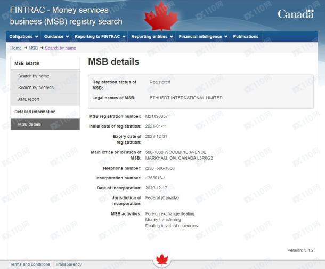Click the MSB activities label
The image size is (325, 269).
point(126,214)
